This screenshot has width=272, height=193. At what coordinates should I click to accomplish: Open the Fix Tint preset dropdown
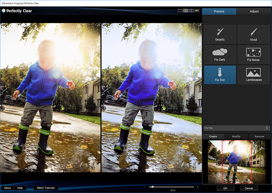(x=237, y=128)
